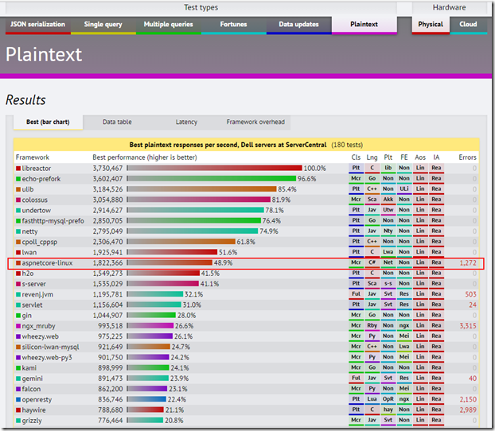Screen dimensions: 495x431
Task: Click the Lua language tag for openresty
Action: point(372,399)
